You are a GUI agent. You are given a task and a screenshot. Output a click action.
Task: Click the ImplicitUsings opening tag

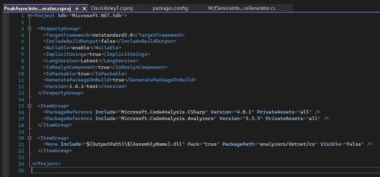pos(66,54)
